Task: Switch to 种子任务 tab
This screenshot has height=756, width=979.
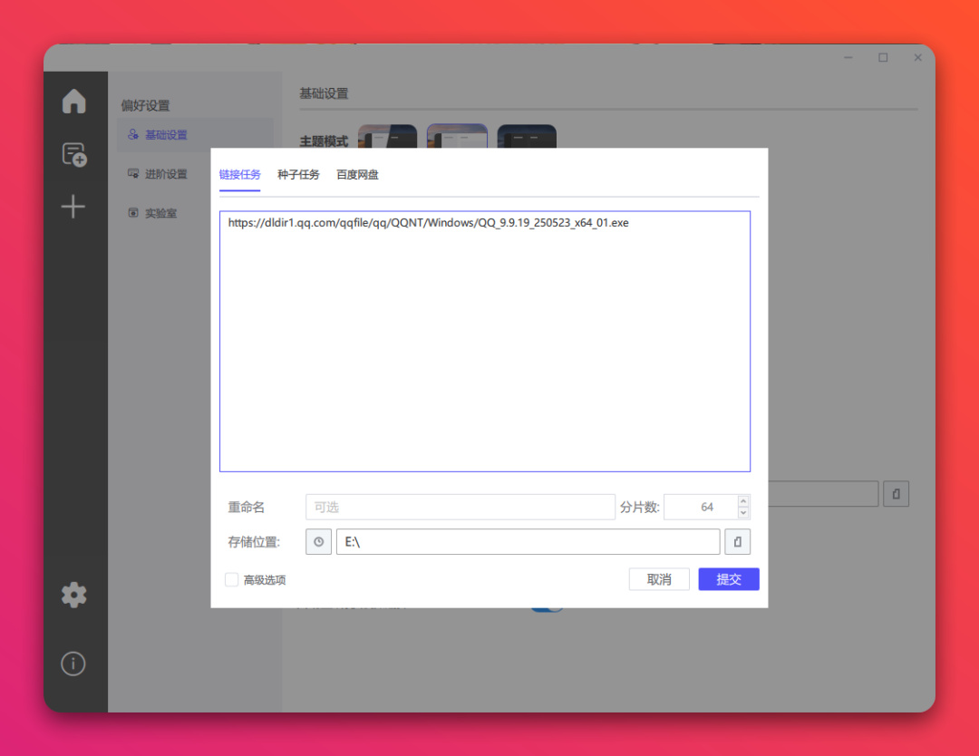Action: pos(298,175)
